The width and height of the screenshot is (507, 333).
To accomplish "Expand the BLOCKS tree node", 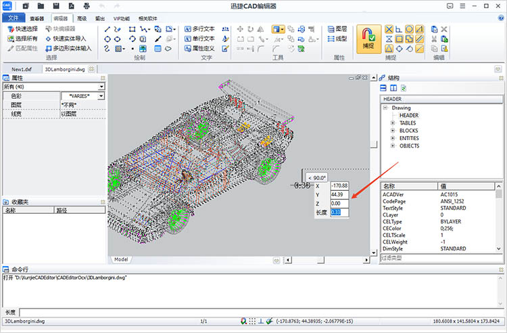I will click(x=393, y=131).
